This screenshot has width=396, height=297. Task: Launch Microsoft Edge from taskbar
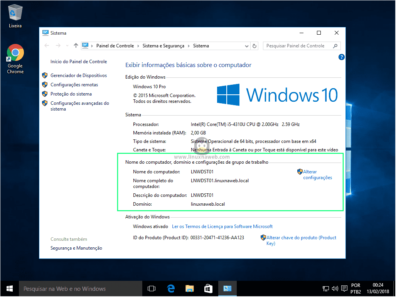(171, 289)
